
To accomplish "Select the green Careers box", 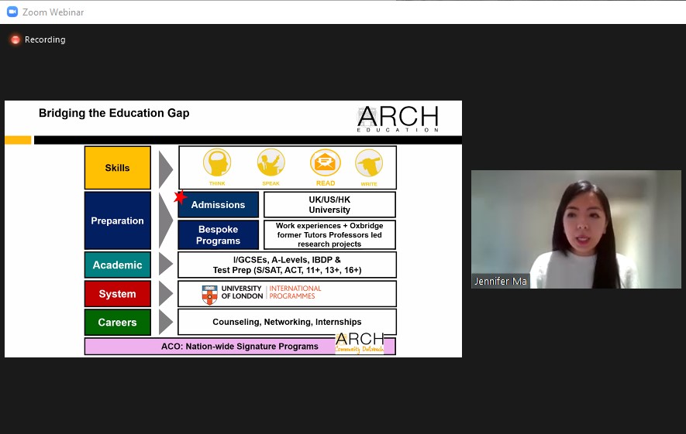I will coord(118,323).
